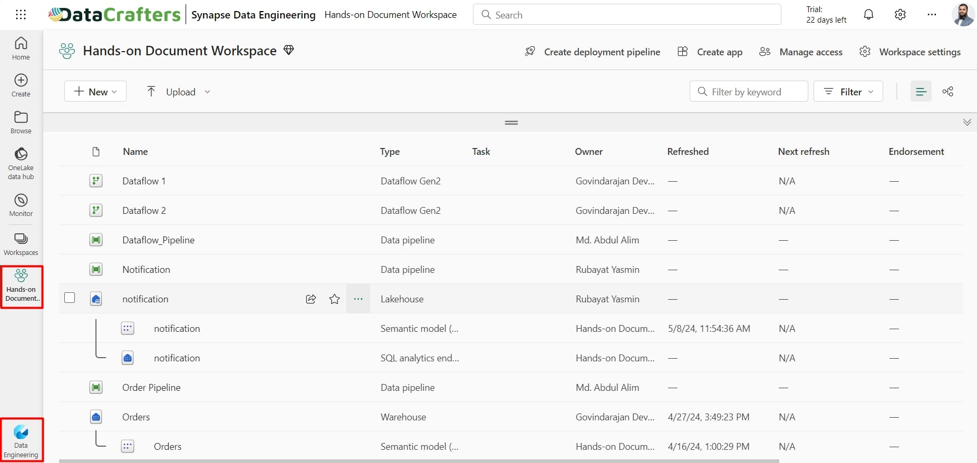The width and height of the screenshot is (977, 463).
Task: Open the Filter dropdown
Action: click(848, 92)
